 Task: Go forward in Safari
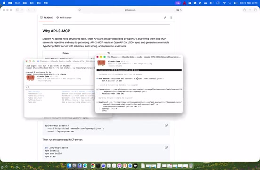pyautogui.click(x=34, y=10)
